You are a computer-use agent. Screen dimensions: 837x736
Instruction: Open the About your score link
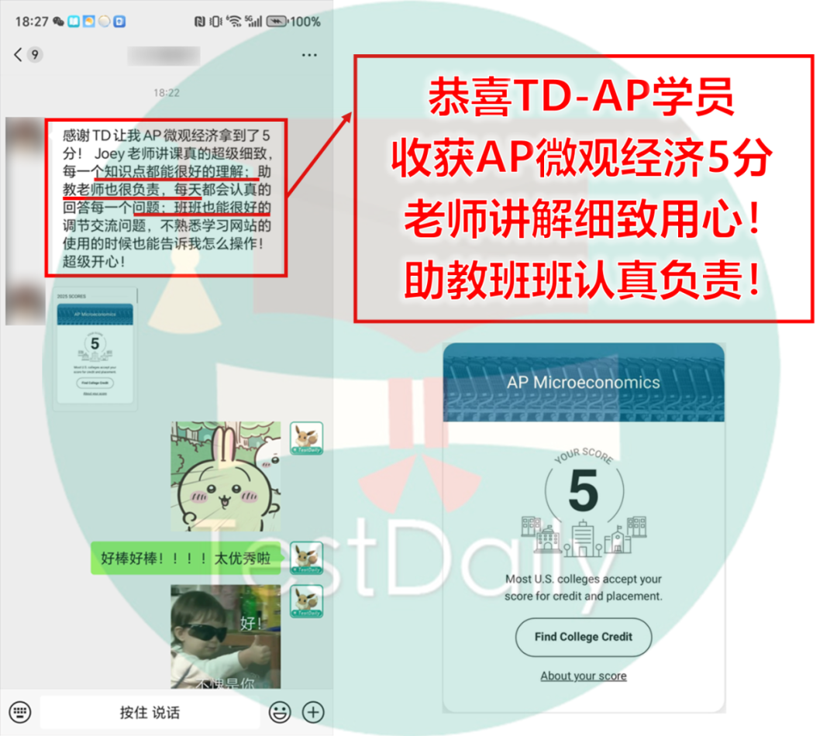tap(584, 676)
